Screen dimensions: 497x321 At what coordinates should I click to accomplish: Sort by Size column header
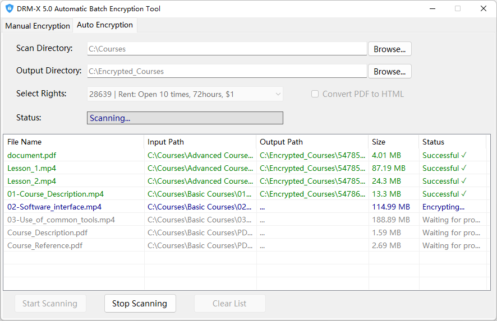394,142
